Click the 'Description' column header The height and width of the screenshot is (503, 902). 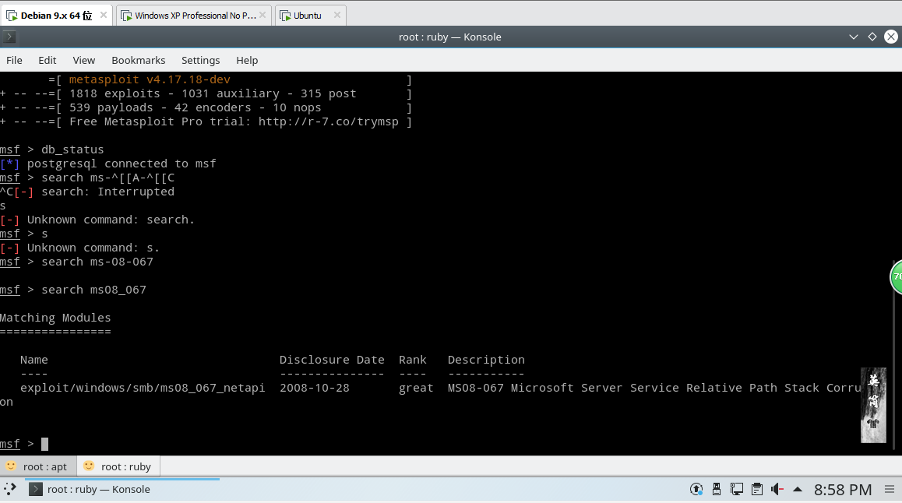click(x=486, y=360)
